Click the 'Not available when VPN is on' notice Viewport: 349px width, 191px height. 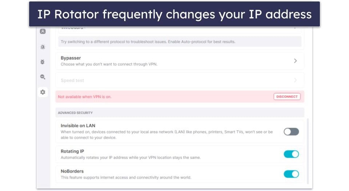pyautogui.click(x=84, y=97)
